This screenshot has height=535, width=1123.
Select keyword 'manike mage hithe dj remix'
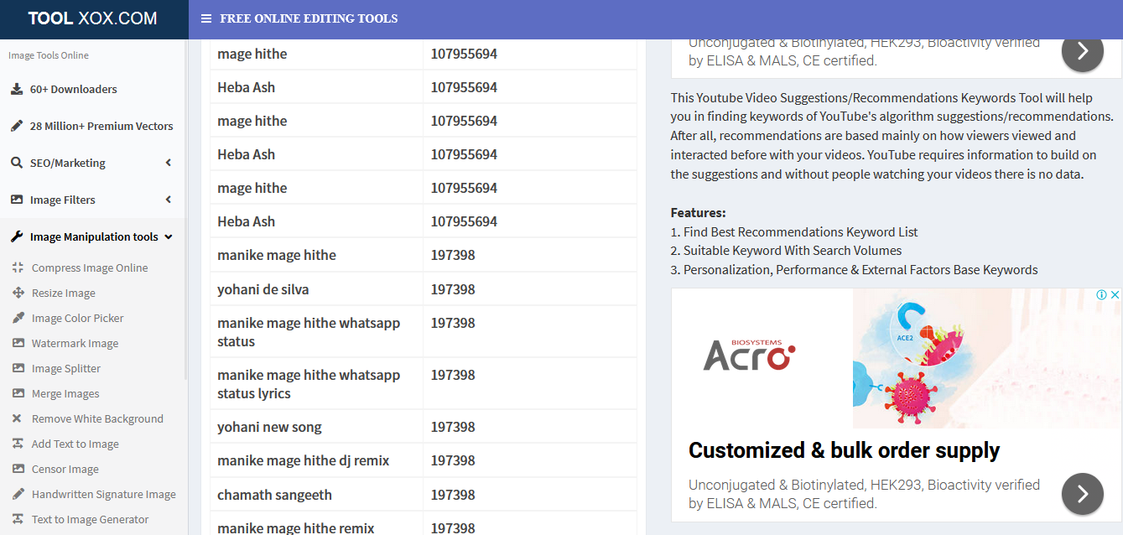pos(304,460)
